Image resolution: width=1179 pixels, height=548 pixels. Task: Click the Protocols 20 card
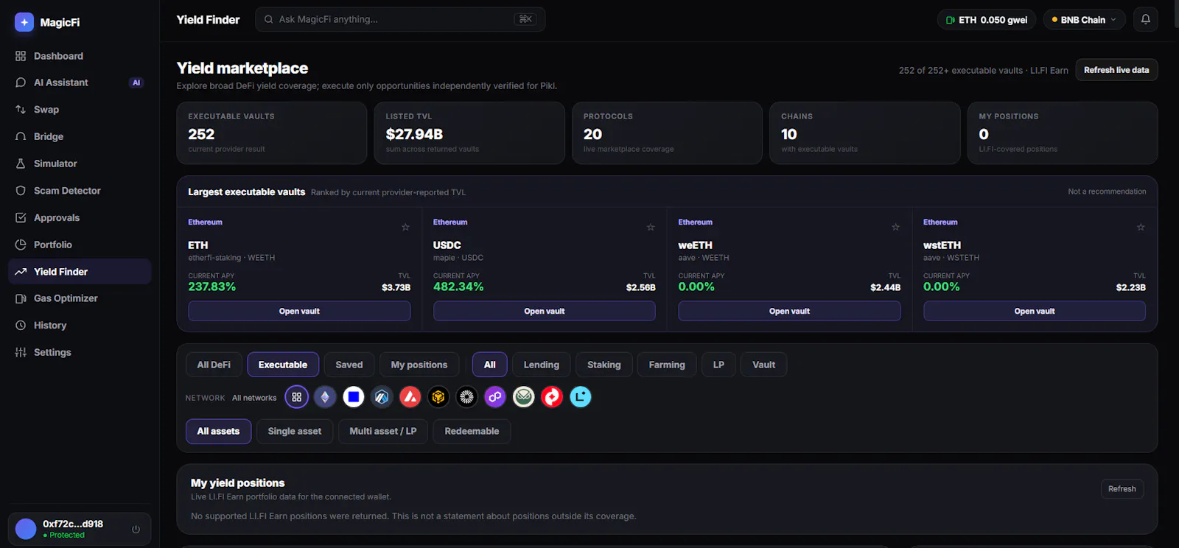click(667, 133)
